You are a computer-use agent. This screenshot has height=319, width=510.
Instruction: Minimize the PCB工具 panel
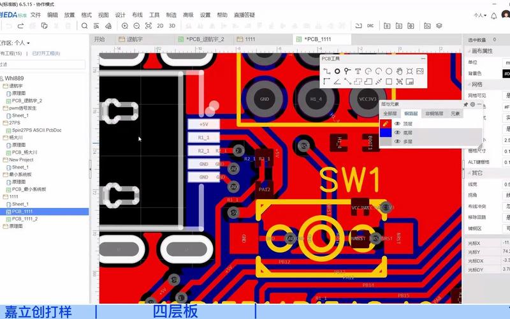tap(423, 59)
